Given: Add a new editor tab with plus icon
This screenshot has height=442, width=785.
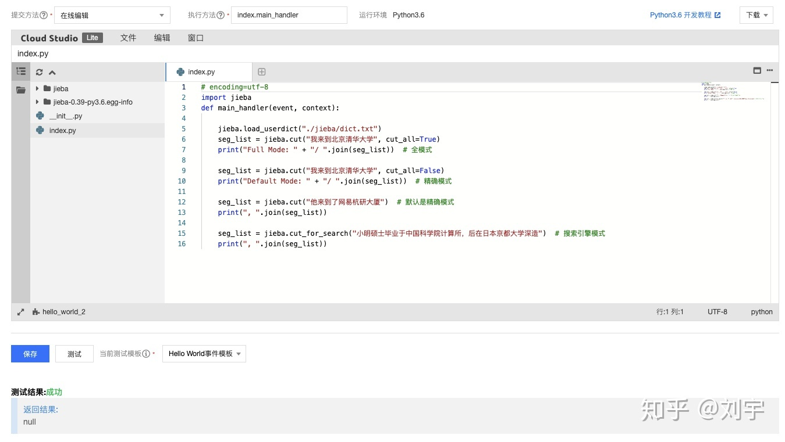Looking at the screenshot, I should point(262,72).
